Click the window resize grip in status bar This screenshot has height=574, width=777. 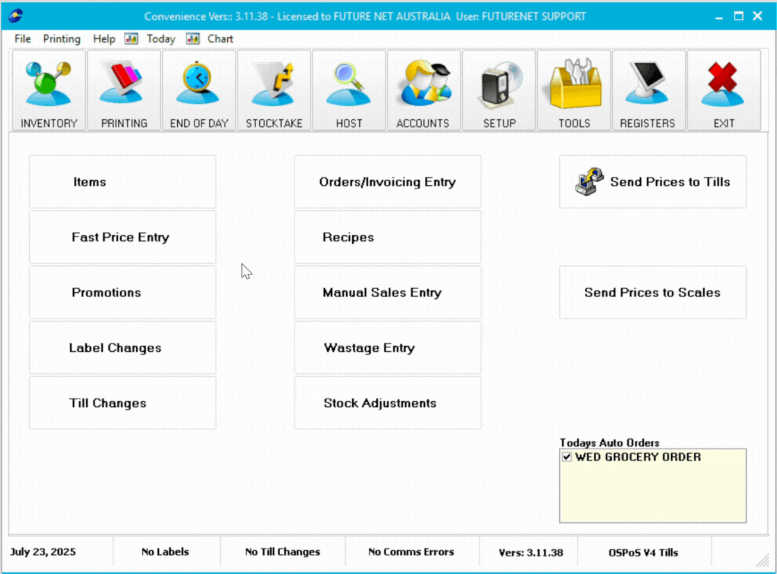point(762,560)
